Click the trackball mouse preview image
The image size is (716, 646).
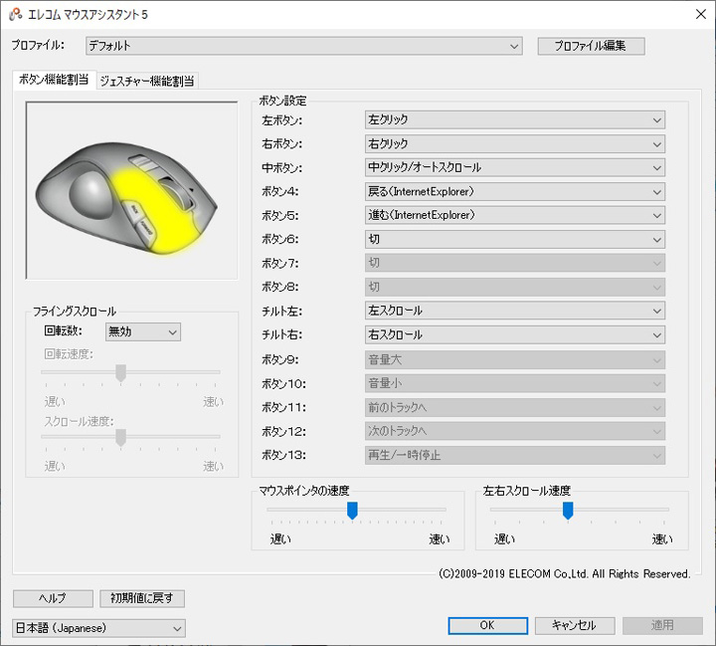coord(132,191)
